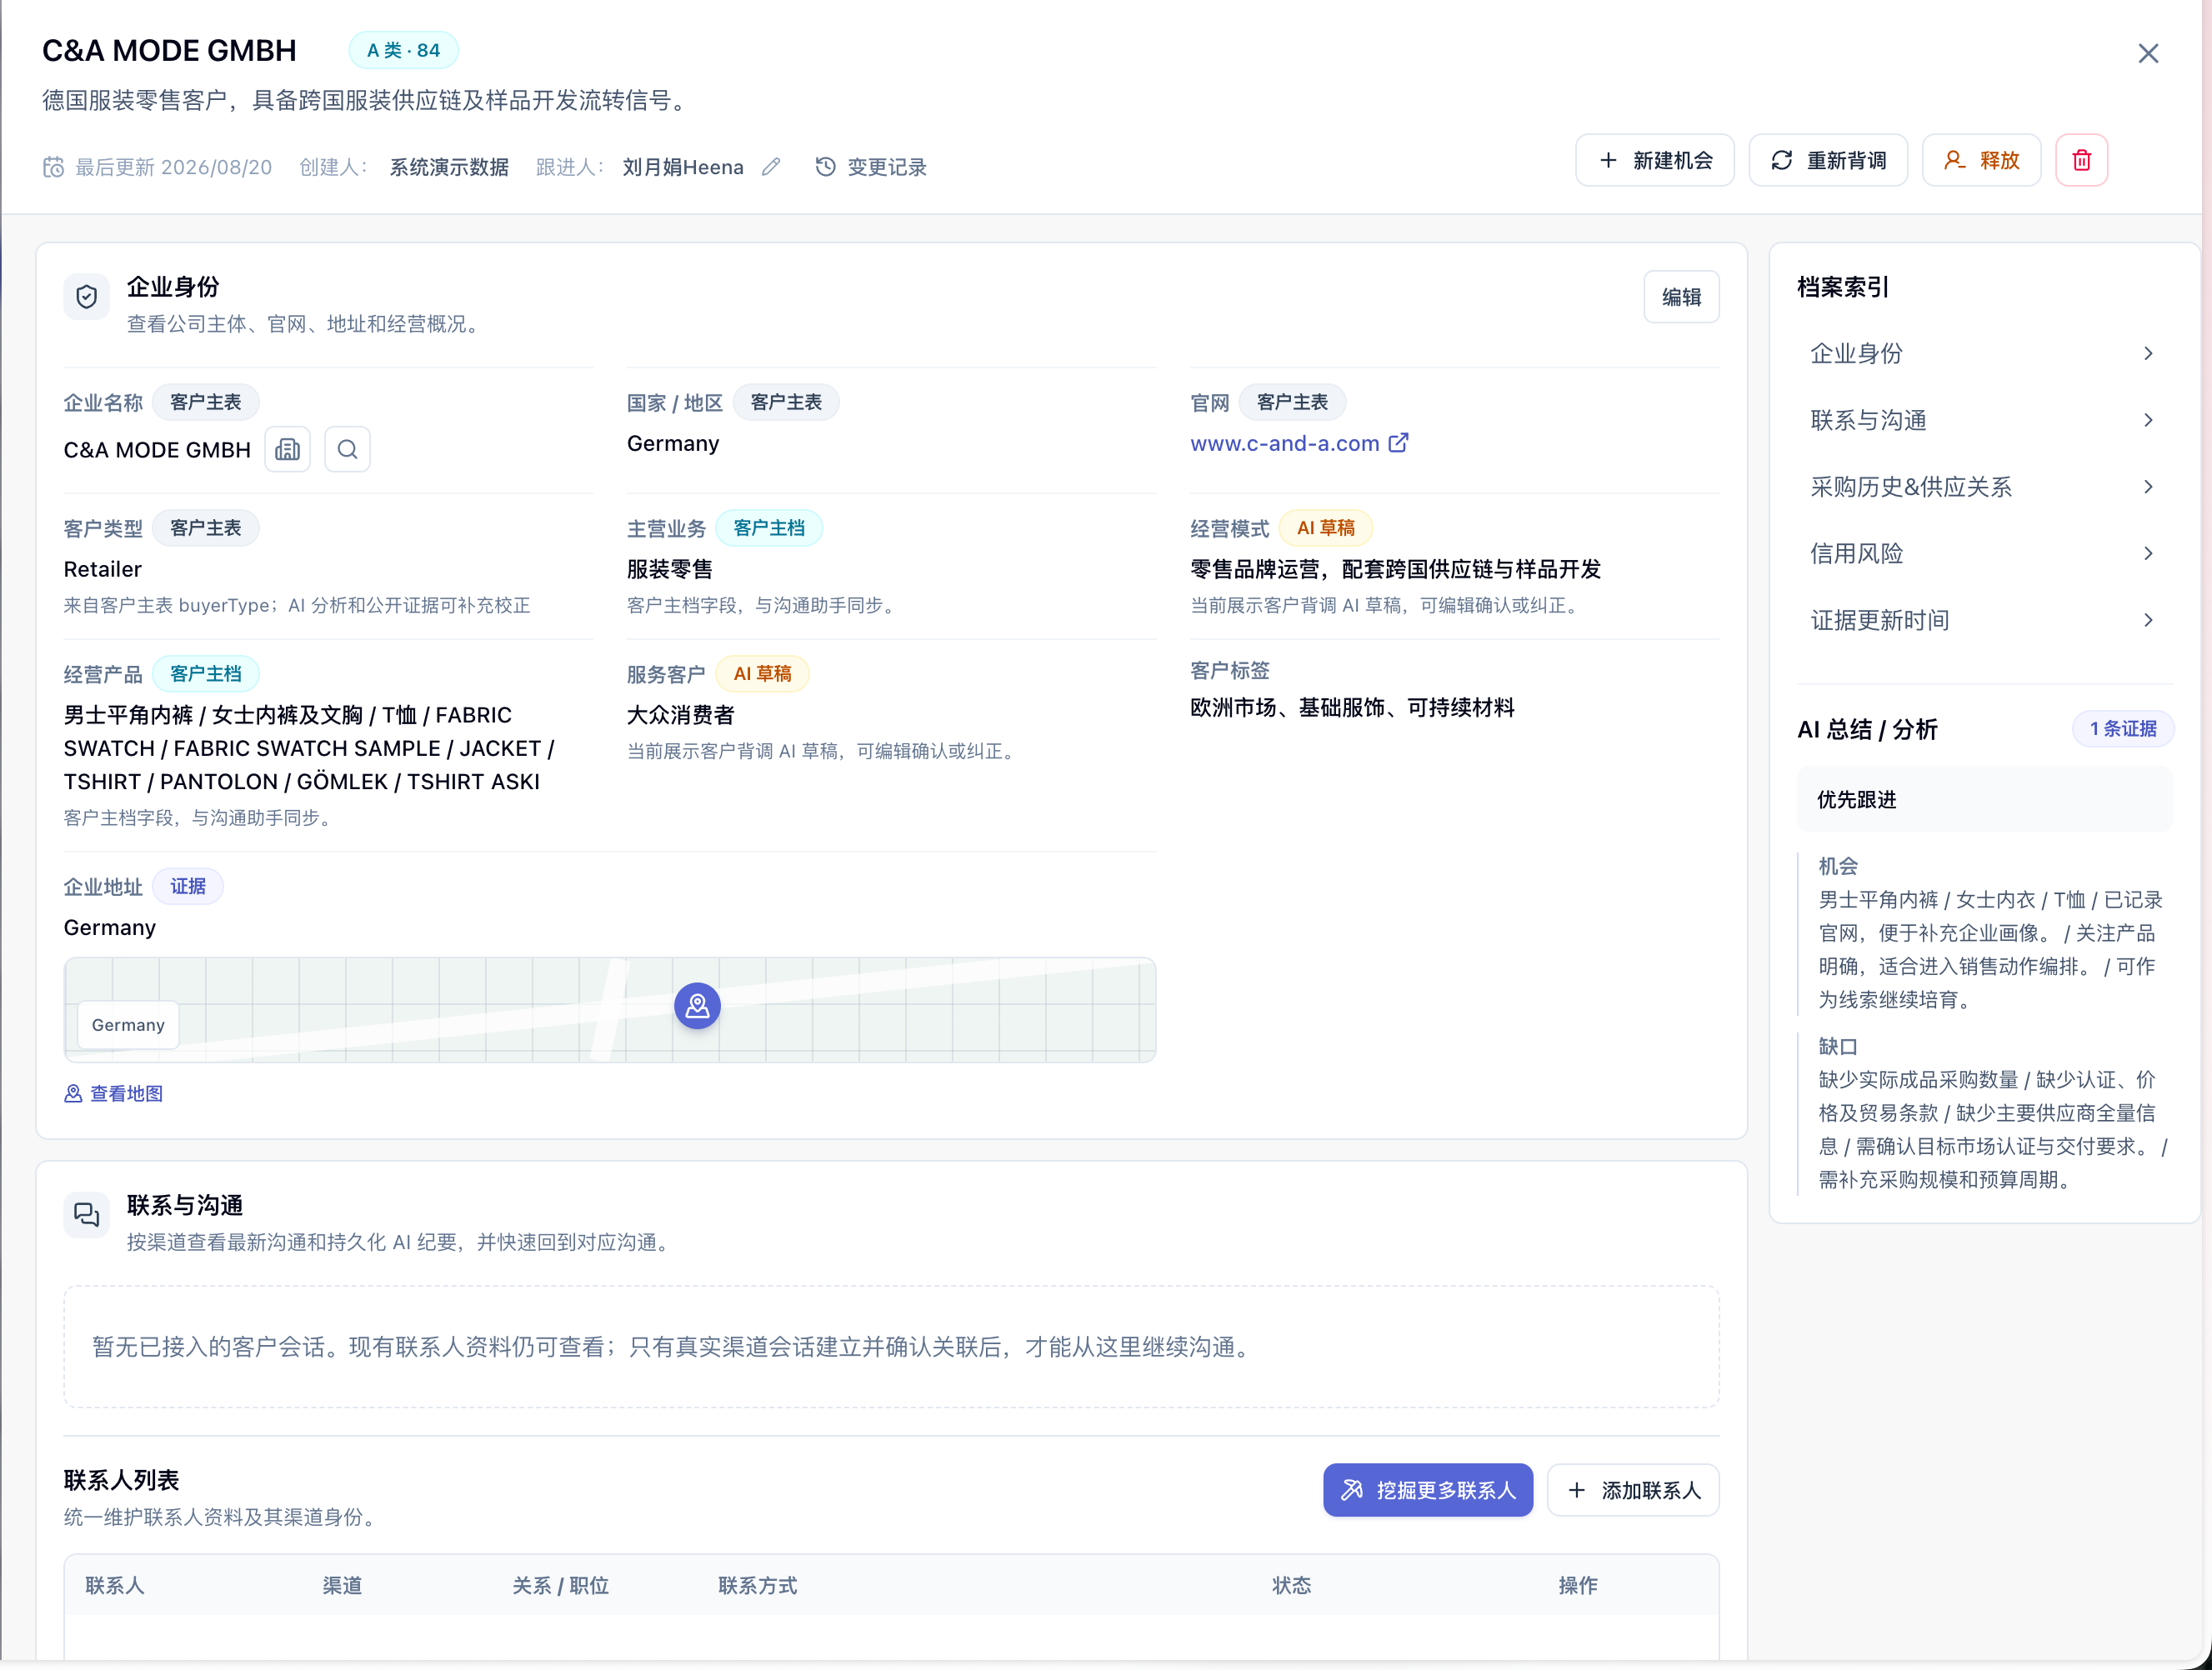Click the 客户主表 tag beside 国家 / 地区

tap(786, 403)
